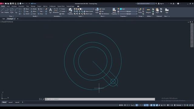Toggle ortho mode in status bar
Screen dimensions: 194x109
[134, 105]
